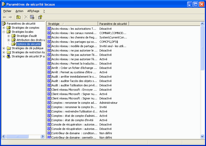Click the Stratégies locales folder icon

tap(8, 32)
